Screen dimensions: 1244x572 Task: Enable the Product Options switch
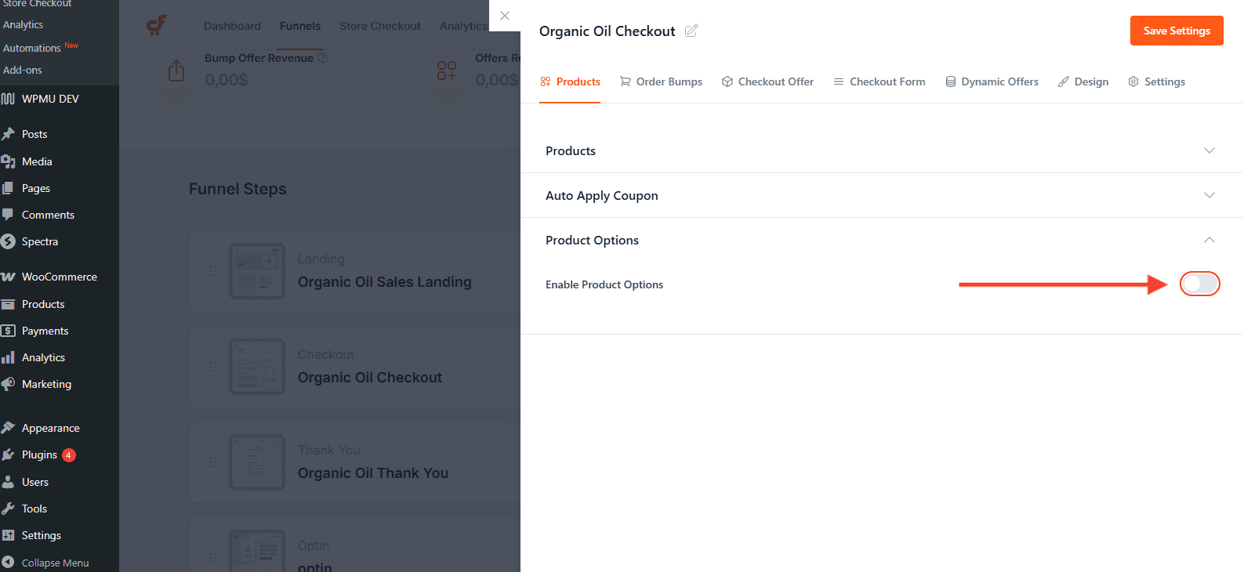1200,284
